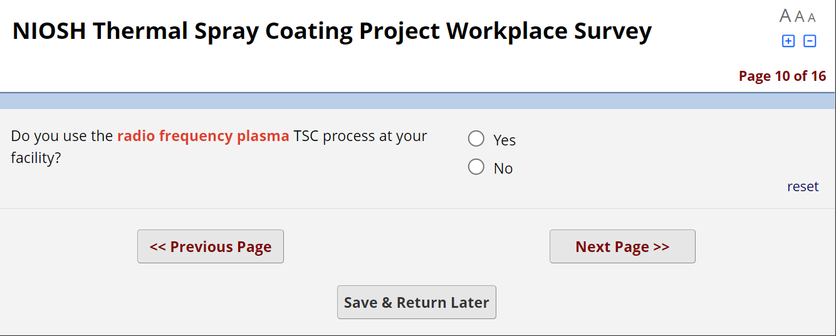Screen dimensions: 836x336
Task: Click the blue section header bar
Action: [x=418, y=101]
